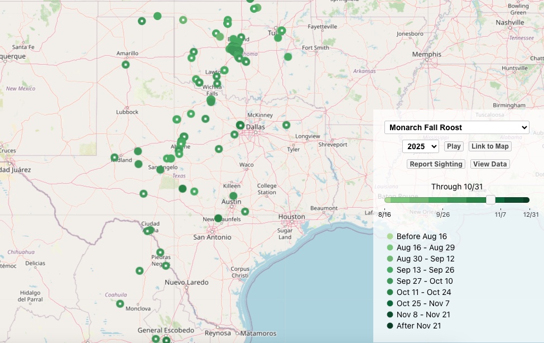Image resolution: width=544 pixels, height=343 pixels.
Task: Click the Oct 25 - Nov 7 legend dot
Action: tap(390, 303)
